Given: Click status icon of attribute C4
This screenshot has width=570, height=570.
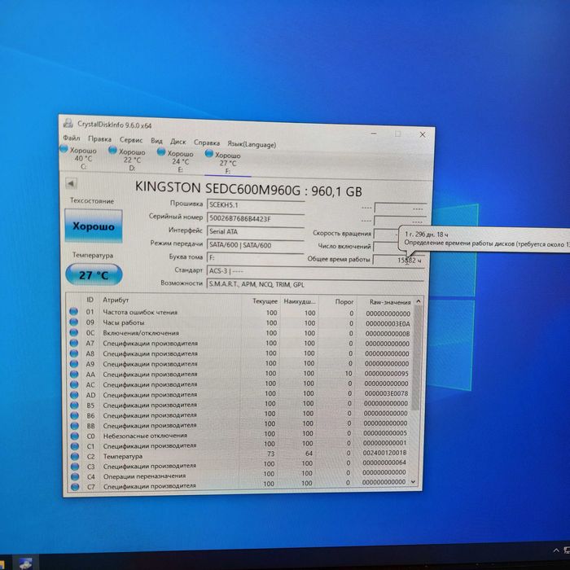Looking at the screenshot, I should point(75,476).
